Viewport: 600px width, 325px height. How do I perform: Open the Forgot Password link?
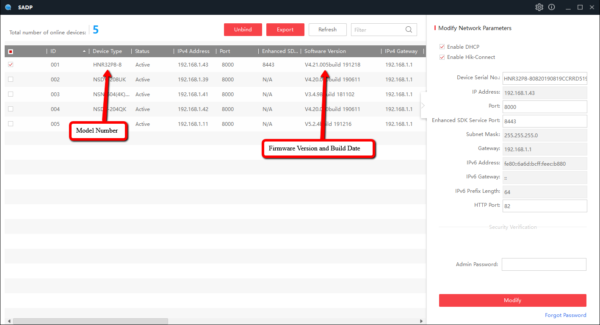tap(565, 315)
